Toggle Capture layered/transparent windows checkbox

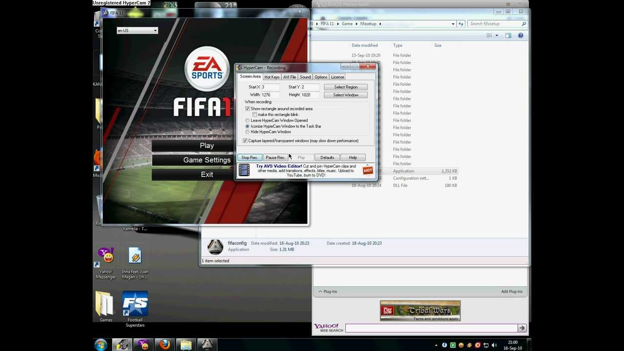coord(245,141)
